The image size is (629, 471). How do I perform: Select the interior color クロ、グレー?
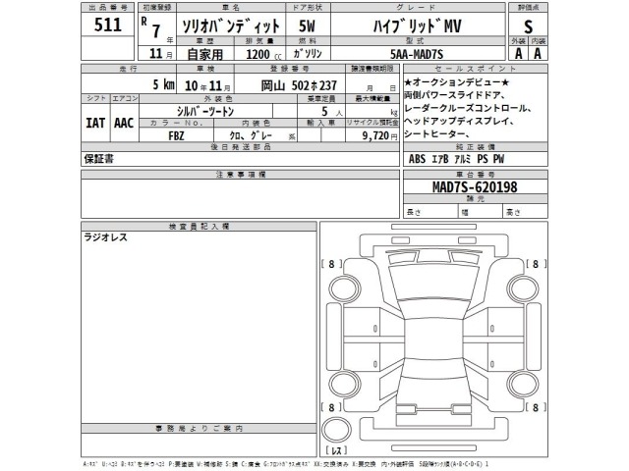pyautogui.click(x=251, y=135)
